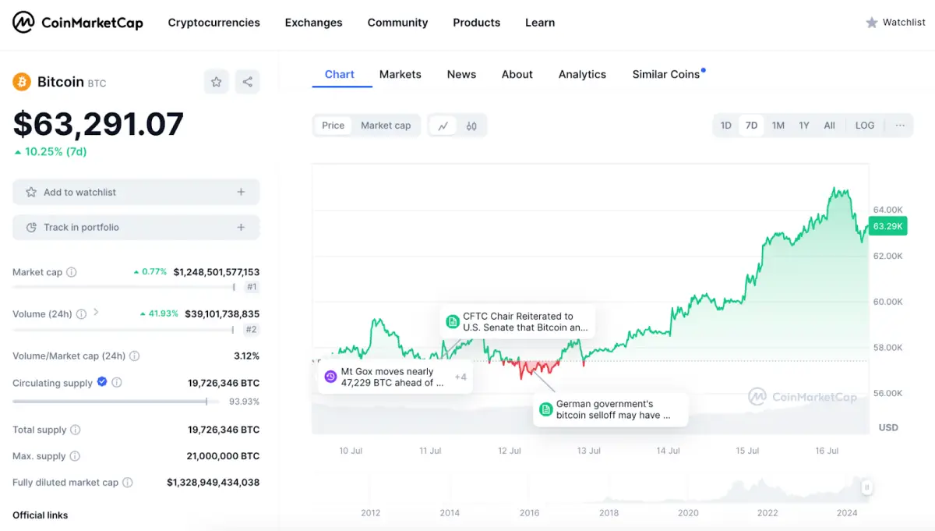Screen dimensions: 935x531
Task: Click the CoinMarketCap logo
Action: point(78,23)
